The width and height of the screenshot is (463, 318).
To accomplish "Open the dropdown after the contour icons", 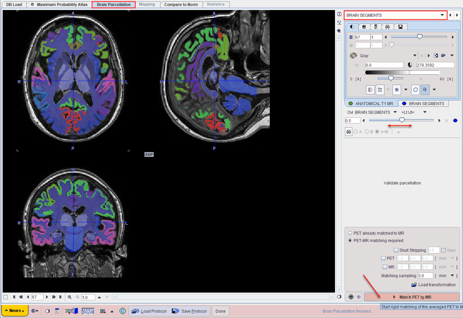I will 434,90.
